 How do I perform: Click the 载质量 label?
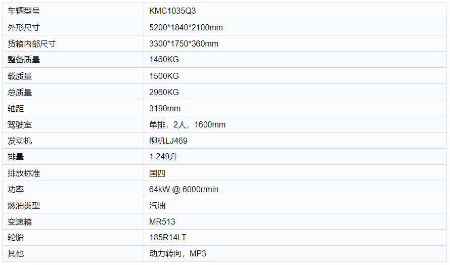coord(20,76)
